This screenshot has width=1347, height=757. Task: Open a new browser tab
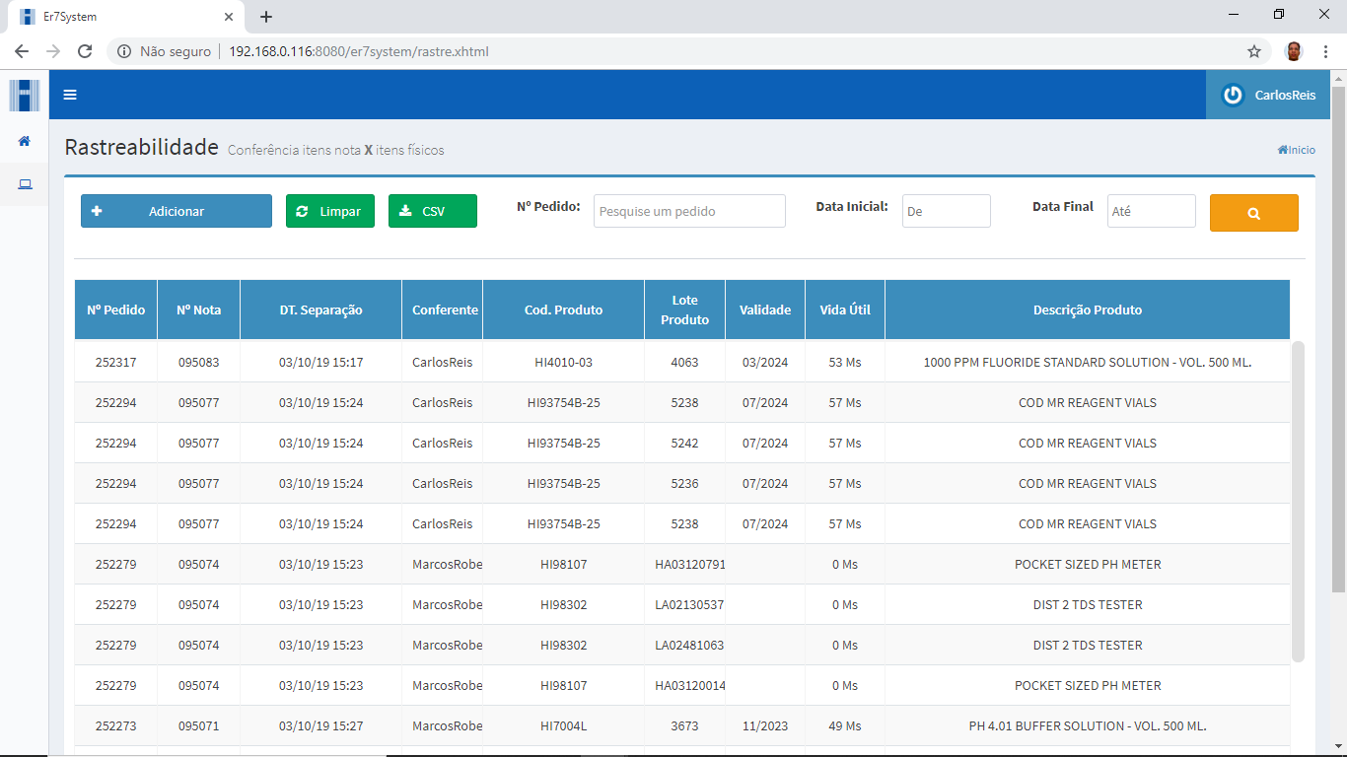coord(266,17)
